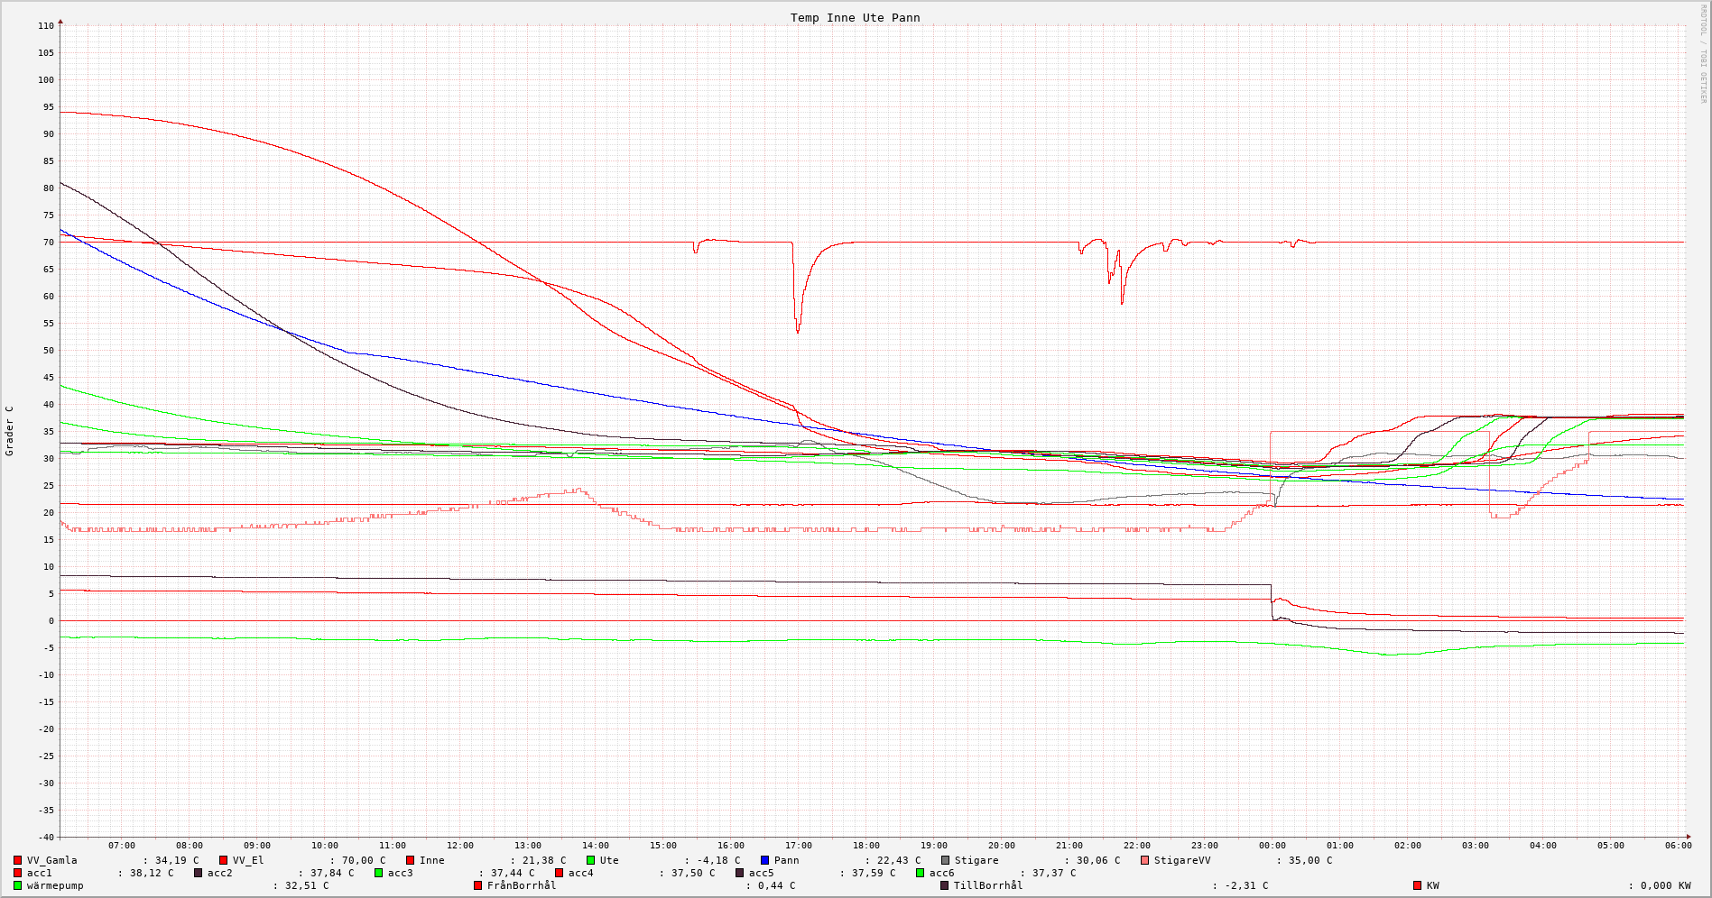Click the dark acc2 legend marker

pos(198,873)
